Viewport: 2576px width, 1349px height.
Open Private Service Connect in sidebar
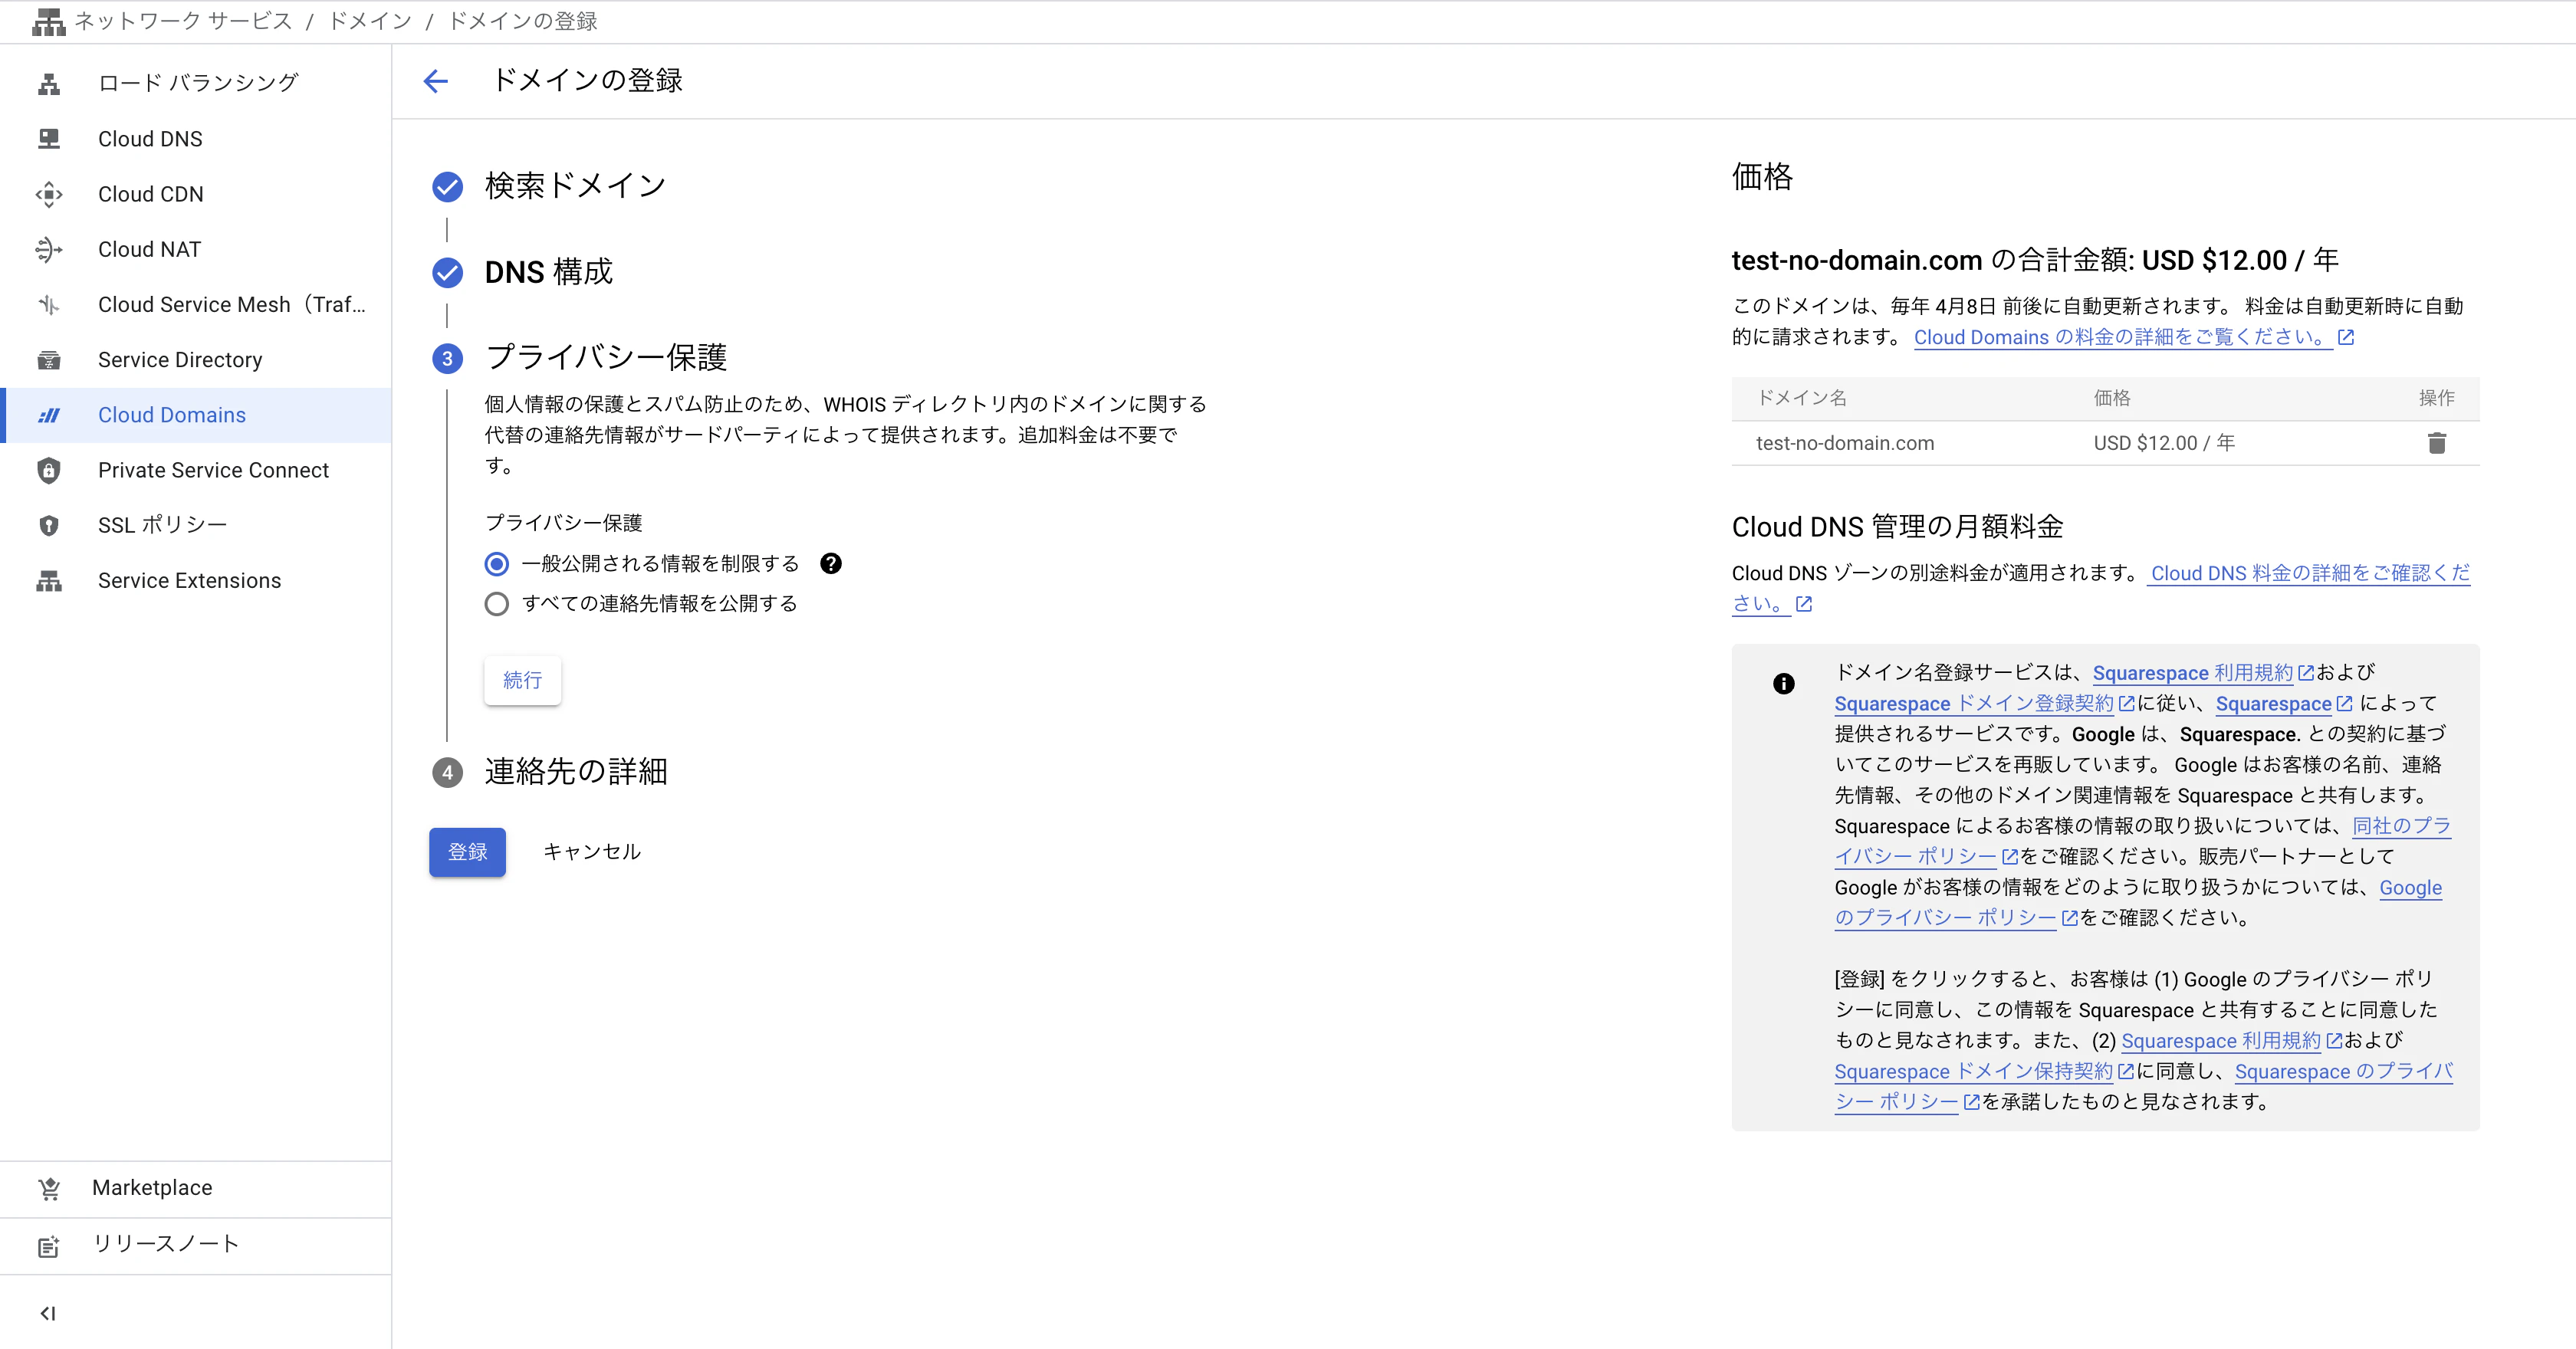click(196, 470)
